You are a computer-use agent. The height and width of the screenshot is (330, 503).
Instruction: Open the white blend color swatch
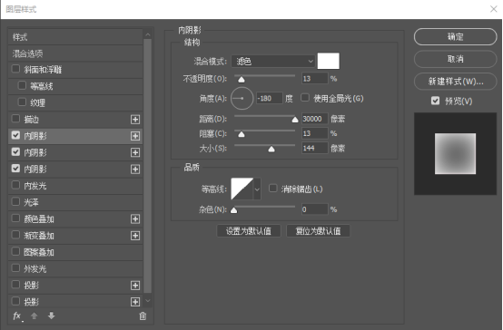tap(328, 61)
